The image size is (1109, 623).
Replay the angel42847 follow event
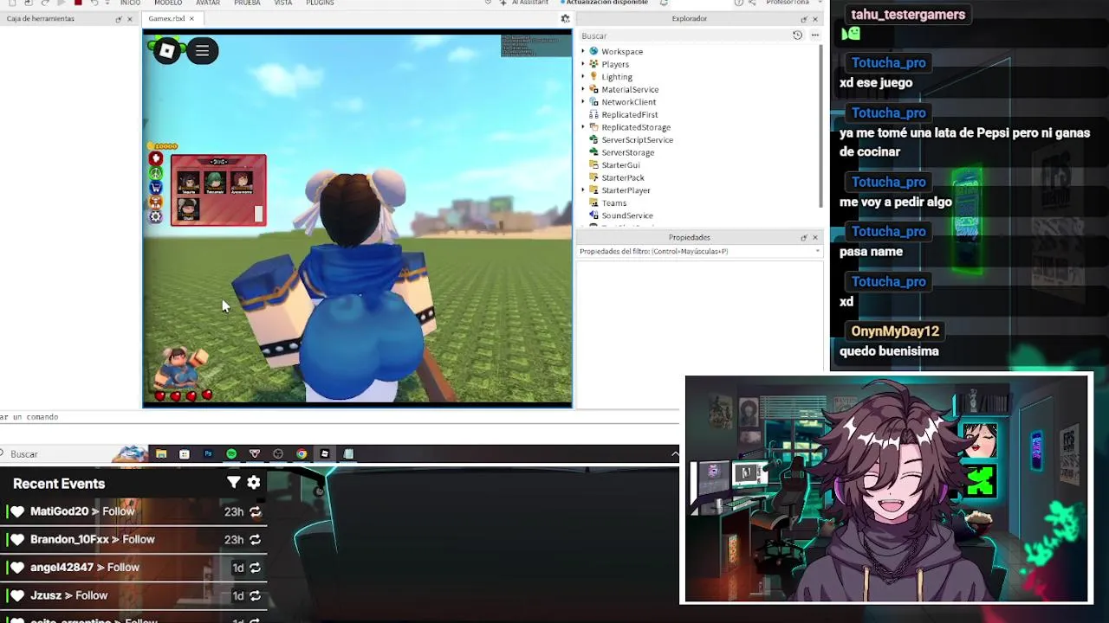pos(255,568)
